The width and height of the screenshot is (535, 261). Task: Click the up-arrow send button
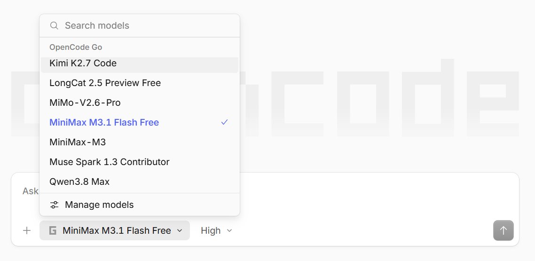[x=504, y=230]
